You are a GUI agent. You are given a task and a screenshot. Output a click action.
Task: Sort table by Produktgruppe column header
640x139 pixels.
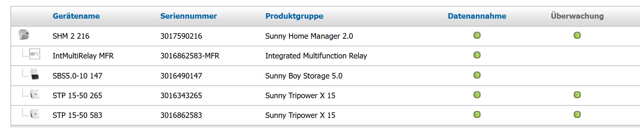pos(294,16)
